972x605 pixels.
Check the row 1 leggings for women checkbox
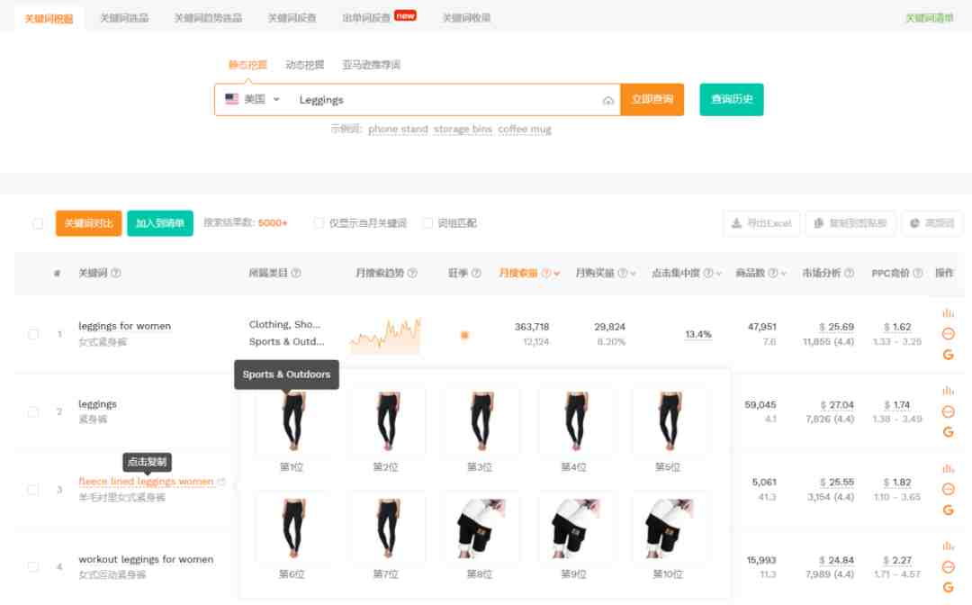coord(33,334)
